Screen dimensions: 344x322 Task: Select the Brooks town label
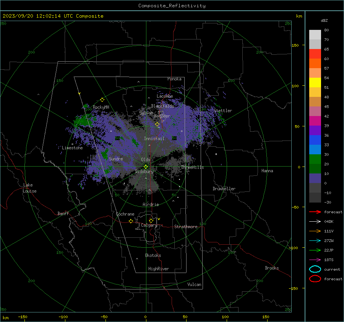pos(272,268)
